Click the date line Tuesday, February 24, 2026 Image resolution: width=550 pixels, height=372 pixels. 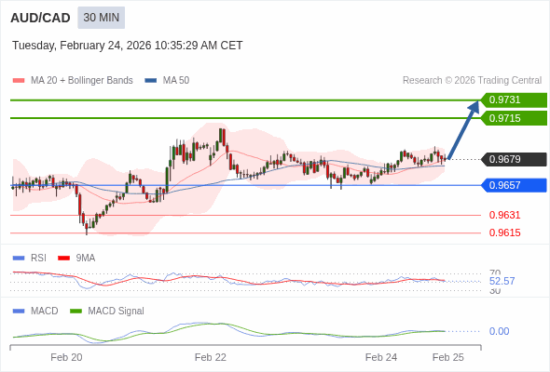point(128,46)
